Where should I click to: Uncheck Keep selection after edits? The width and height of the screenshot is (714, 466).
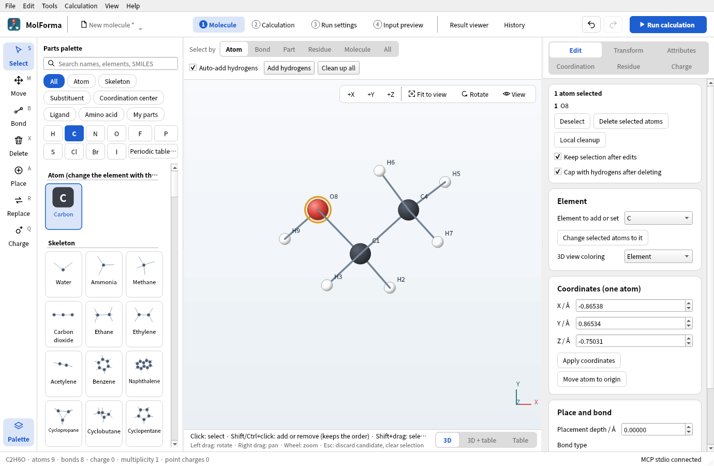558,157
